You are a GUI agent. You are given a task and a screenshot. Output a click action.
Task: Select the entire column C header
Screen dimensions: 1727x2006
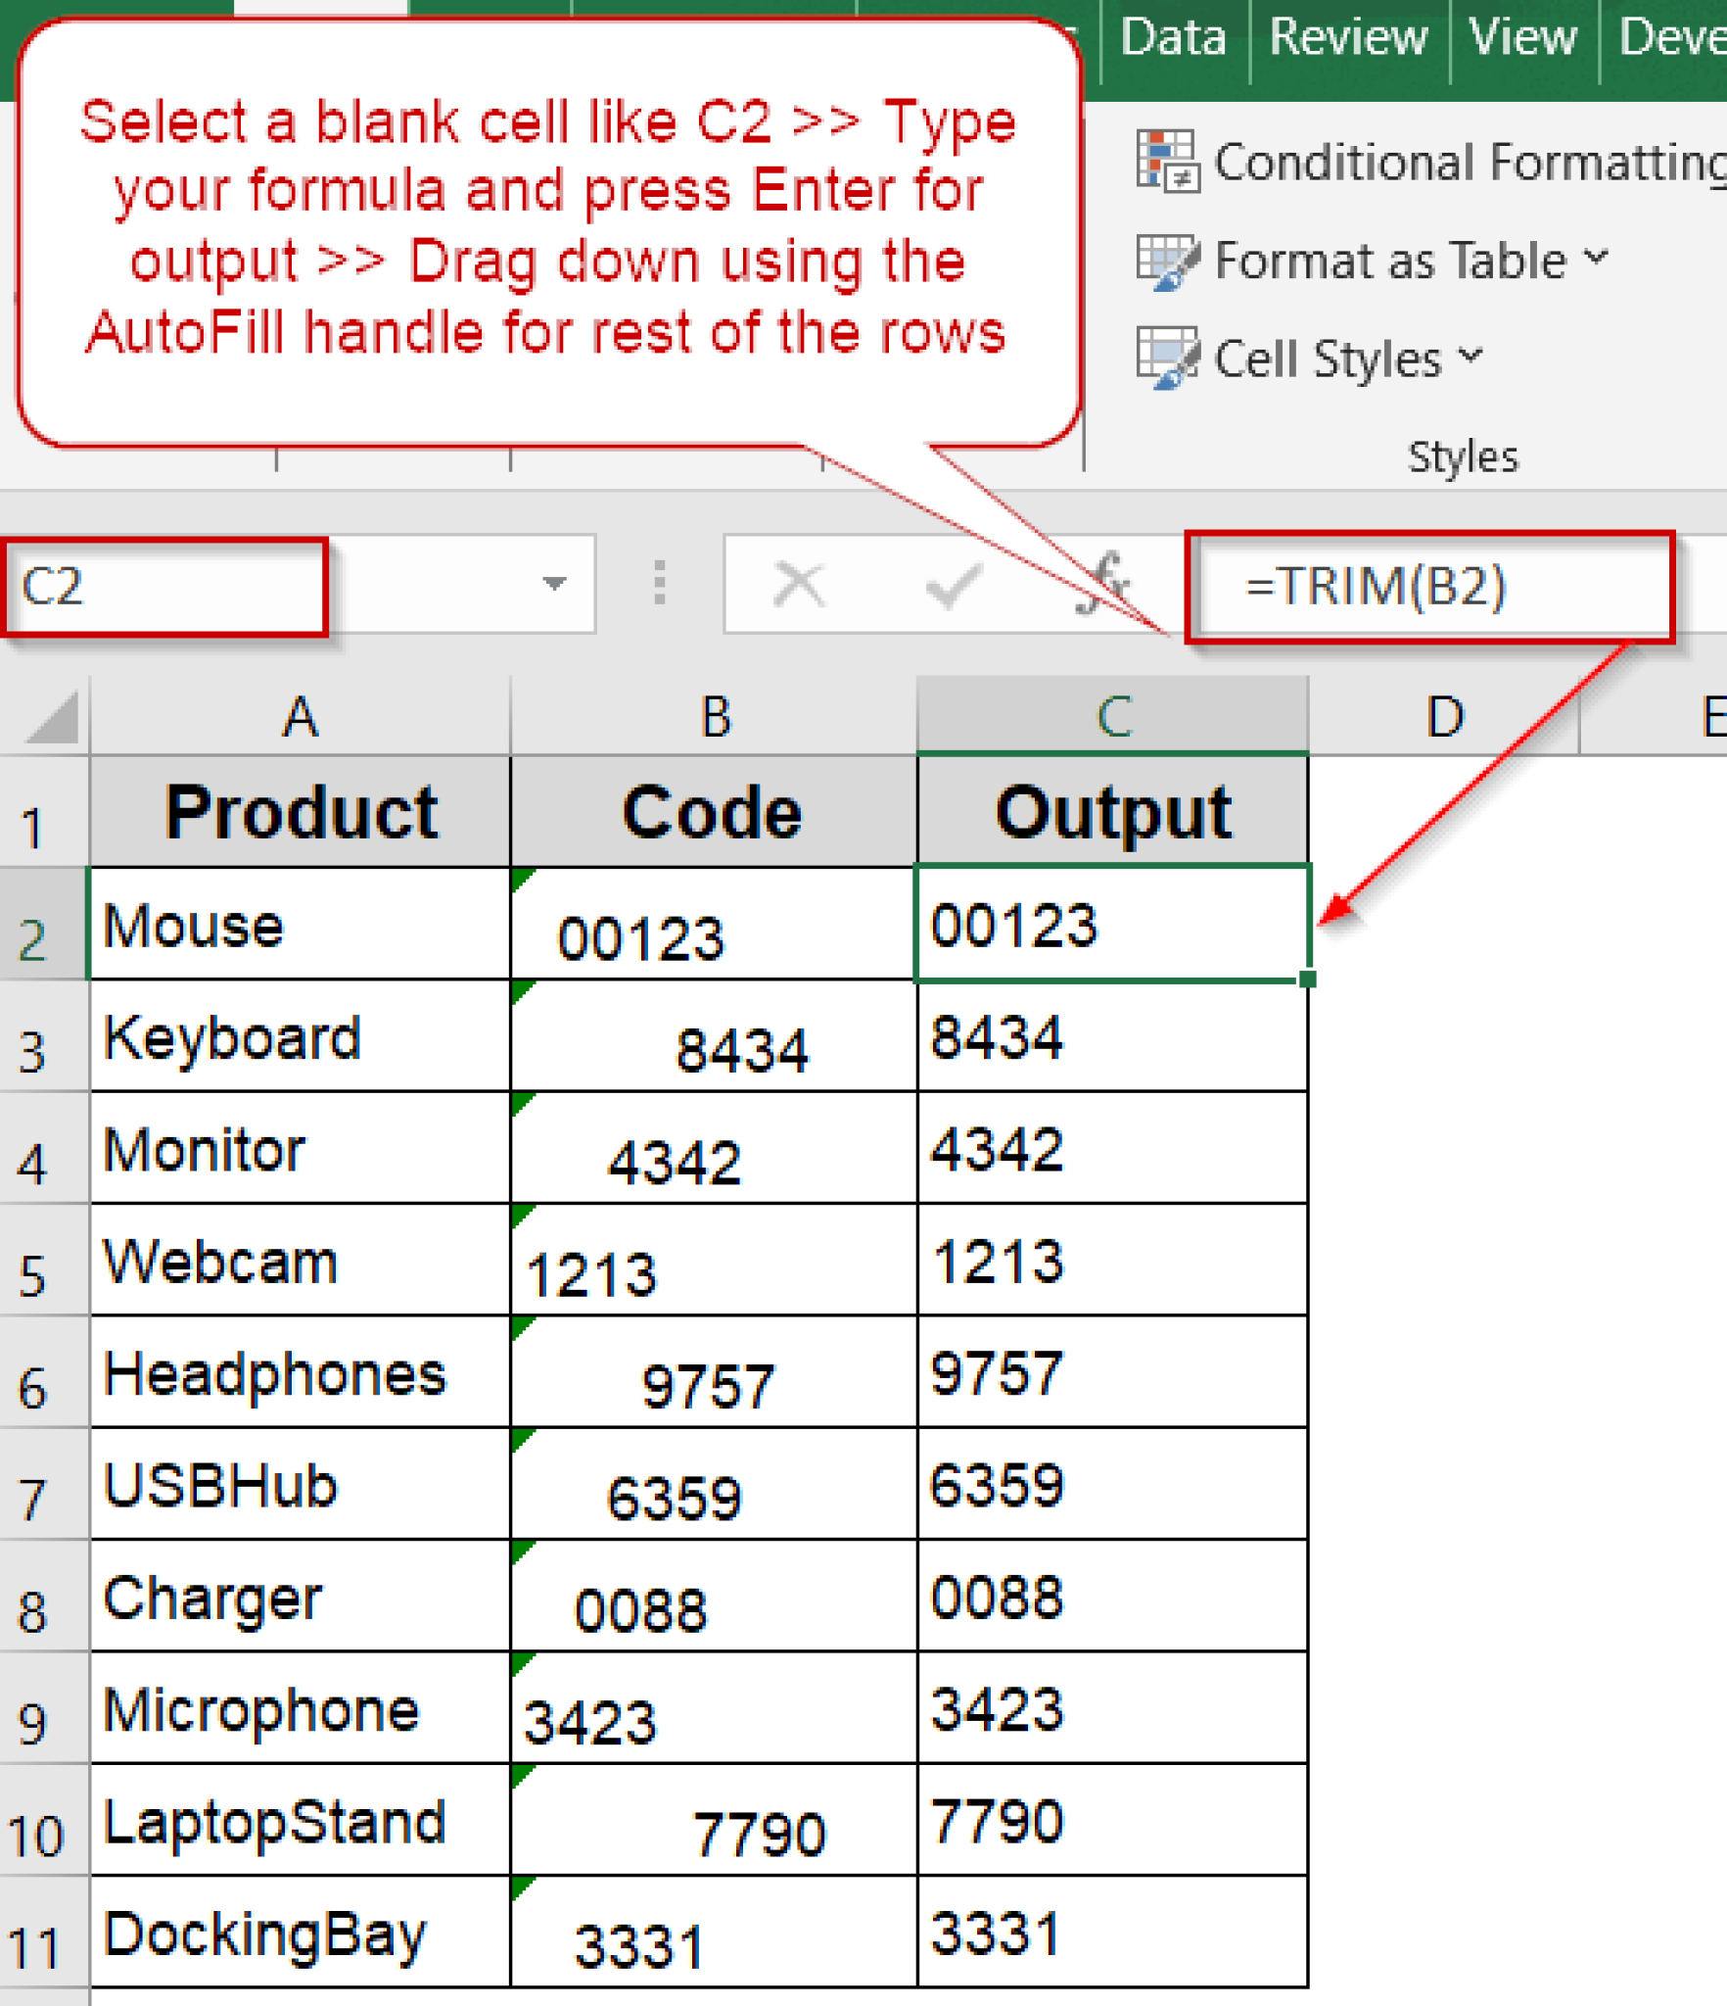point(1114,715)
